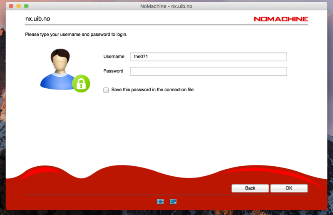333x215 pixels.
Task: Click the 'NoMachine - nx.uib.no' window title
Action: tap(166, 6)
